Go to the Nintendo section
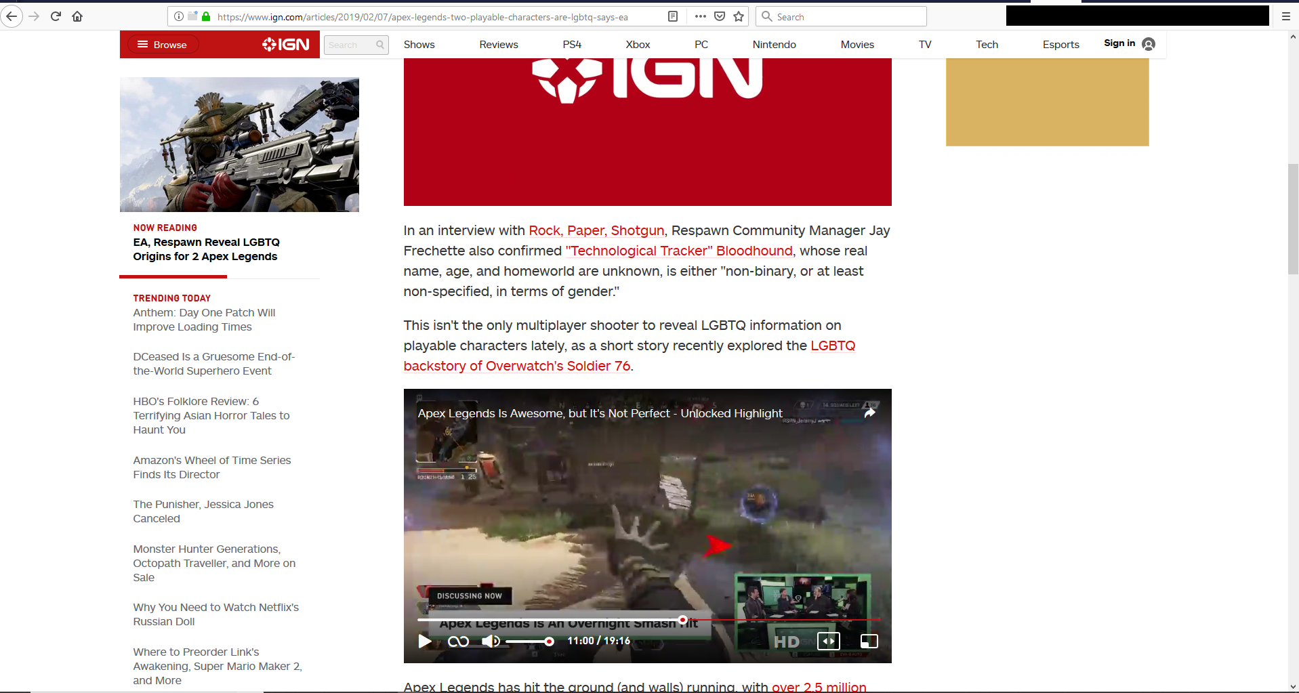The width and height of the screenshot is (1299, 693). [775, 45]
